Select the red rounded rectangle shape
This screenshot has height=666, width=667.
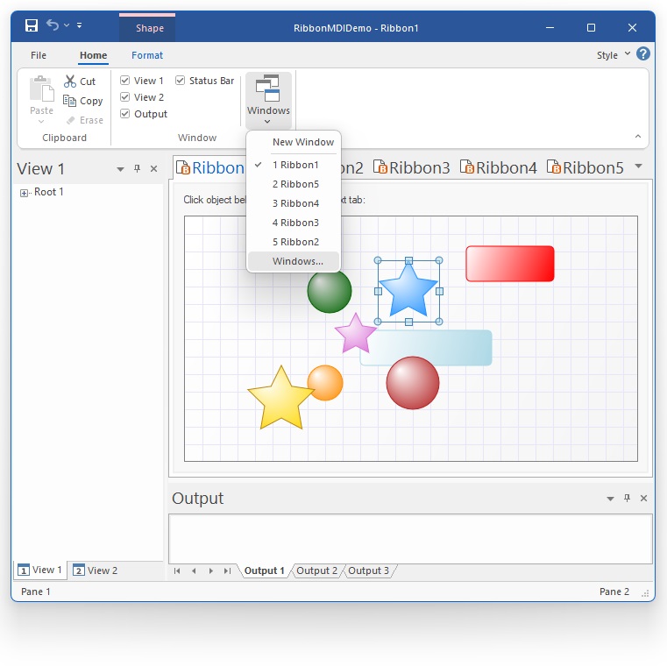[x=509, y=264]
